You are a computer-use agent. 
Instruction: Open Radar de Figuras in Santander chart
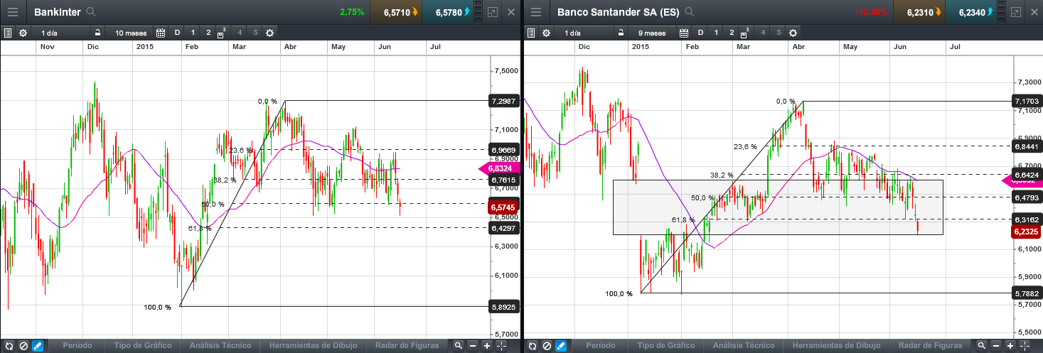pos(931,346)
